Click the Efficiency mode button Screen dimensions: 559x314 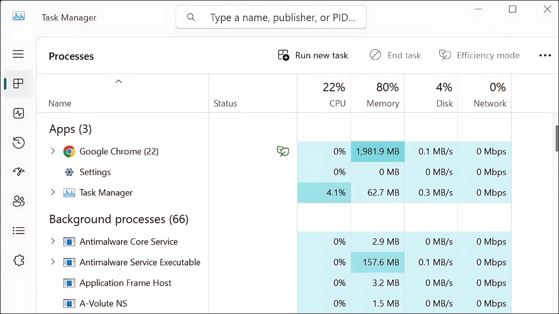click(x=479, y=55)
